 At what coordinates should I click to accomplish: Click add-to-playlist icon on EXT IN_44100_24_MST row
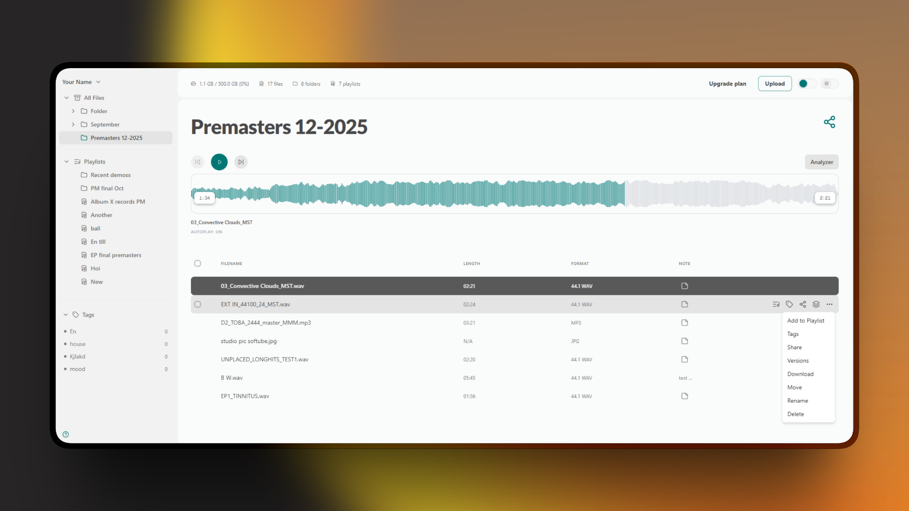tap(775, 304)
